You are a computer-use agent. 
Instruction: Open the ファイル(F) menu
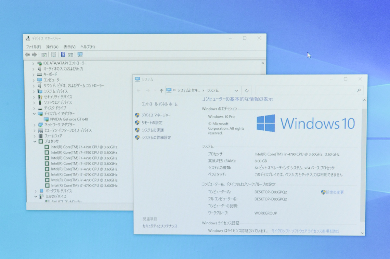click(x=34, y=47)
